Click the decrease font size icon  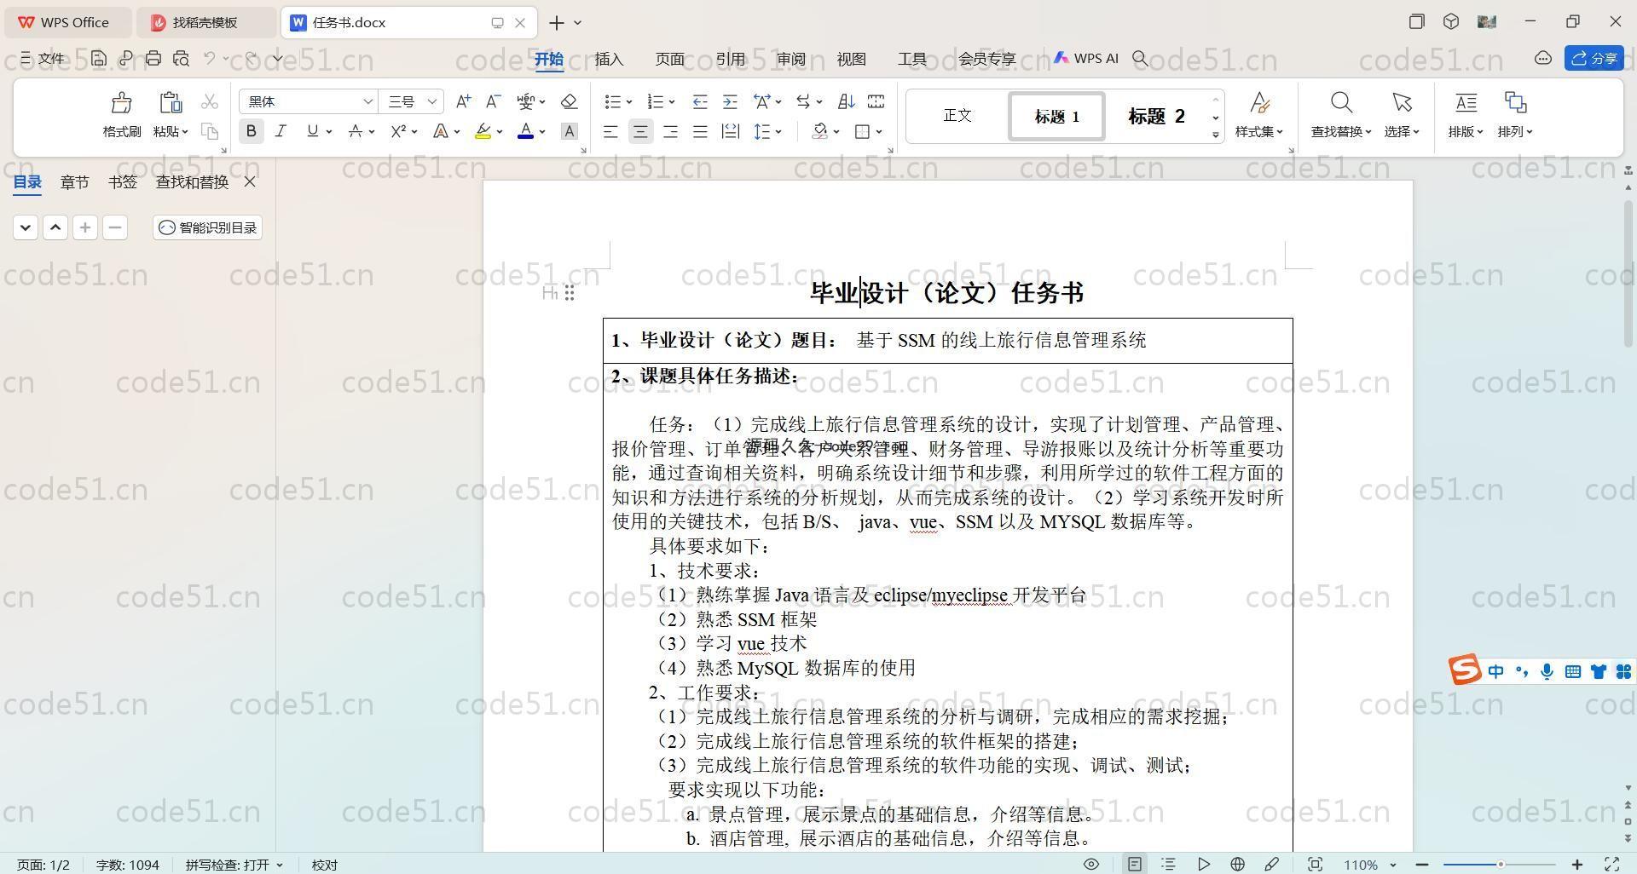pos(493,101)
